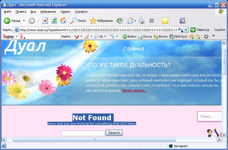228x150 pixels.
Task: Click the Найти Yandex search button
Action: tap(66, 36)
